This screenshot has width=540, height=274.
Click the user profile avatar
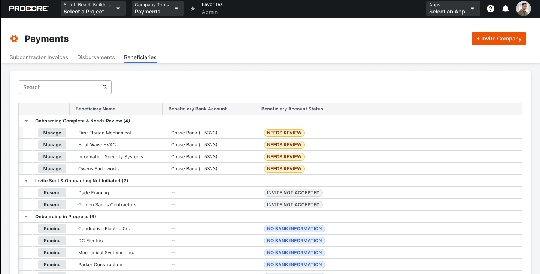pyautogui.click(x=523, y=8)
